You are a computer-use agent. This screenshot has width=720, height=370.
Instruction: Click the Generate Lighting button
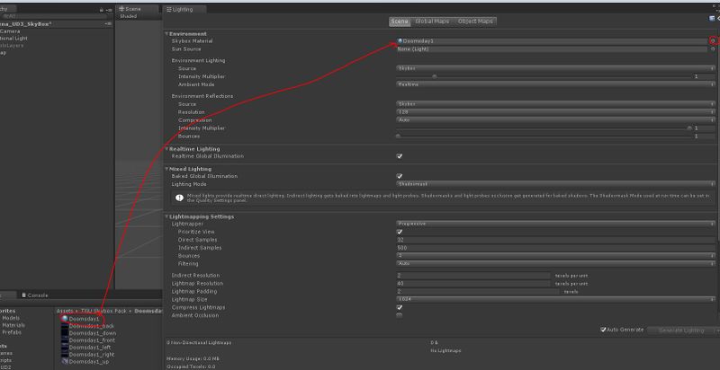point(681,330)
